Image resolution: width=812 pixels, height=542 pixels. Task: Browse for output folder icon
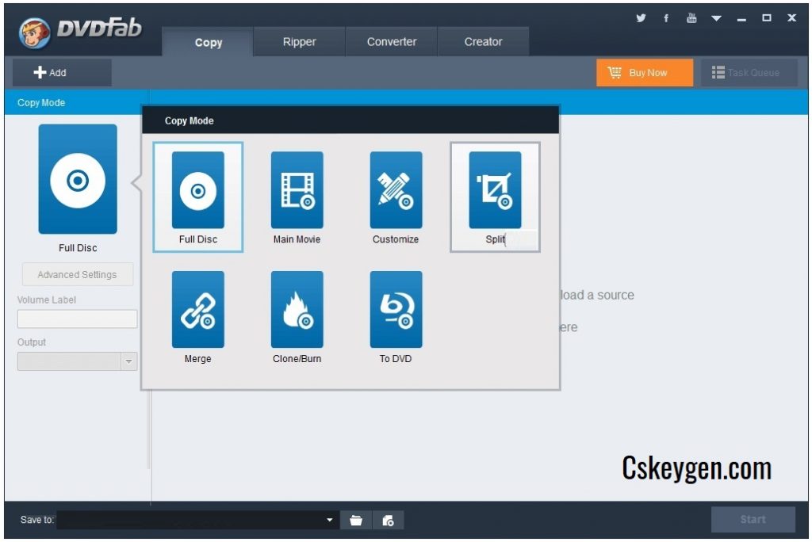[x=356, y=521]
